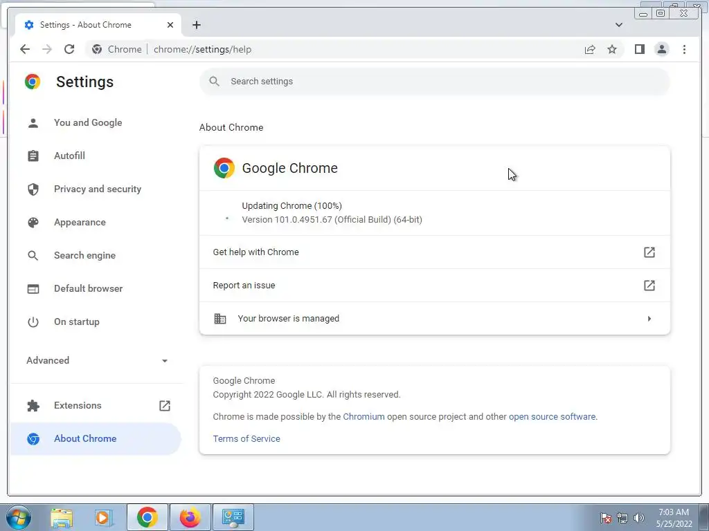Image resolution: width=709 pixels, height=531 pixels.
Task: Open the share this page icon
Action: tap(590, 49)
